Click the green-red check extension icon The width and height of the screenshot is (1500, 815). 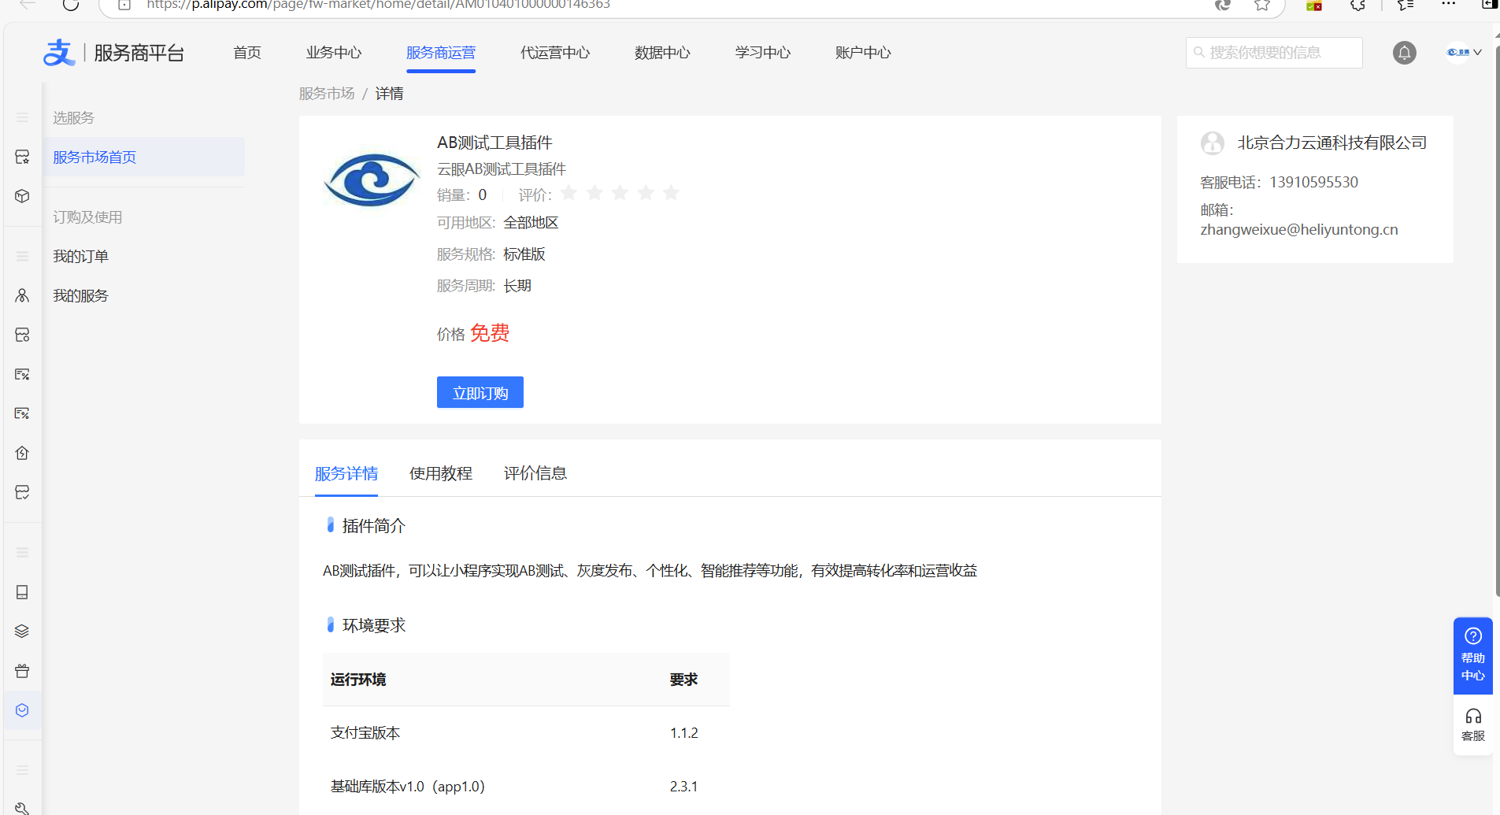click(1314, 6)
